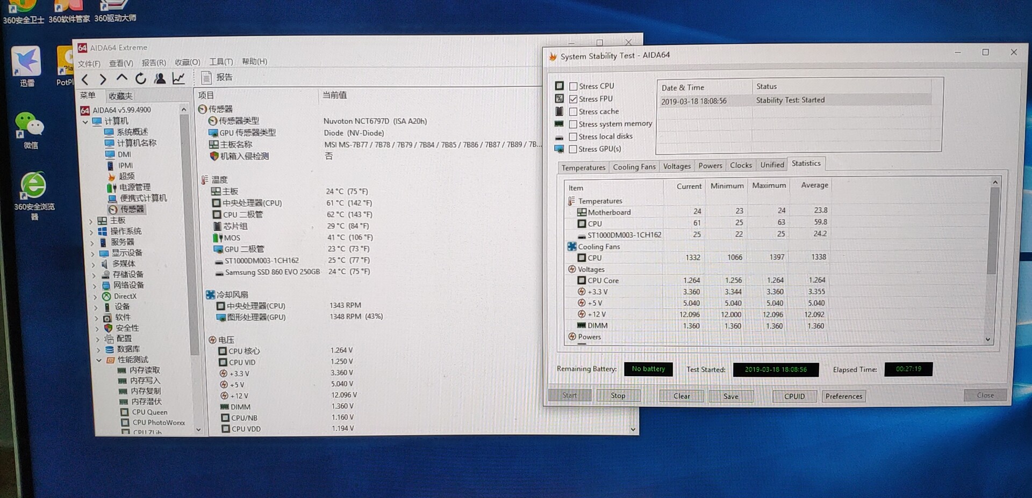Open the user/remote icon in toolbar

(x=160, y=79)
